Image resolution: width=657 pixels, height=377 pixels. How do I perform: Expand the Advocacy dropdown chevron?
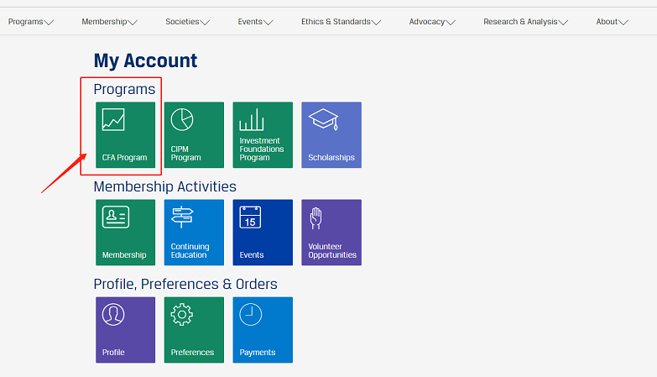451,23
